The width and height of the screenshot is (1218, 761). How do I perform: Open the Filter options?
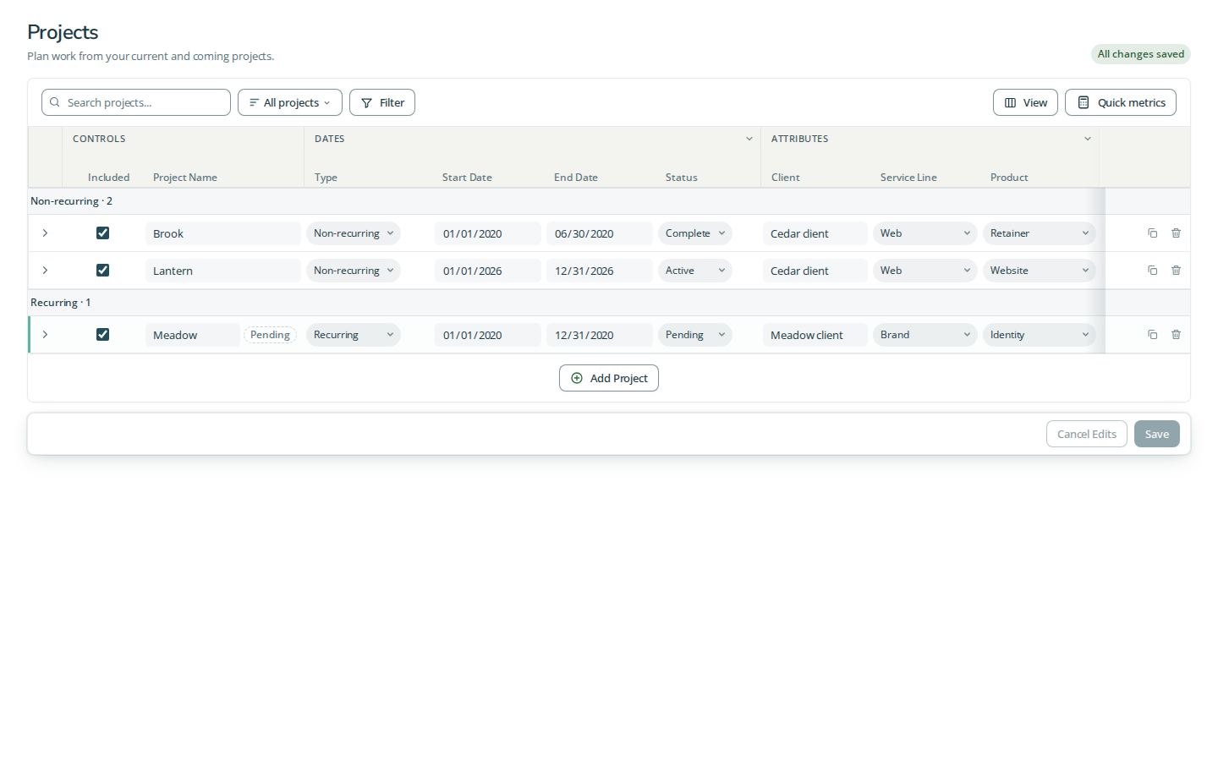(x=382, y=102)
